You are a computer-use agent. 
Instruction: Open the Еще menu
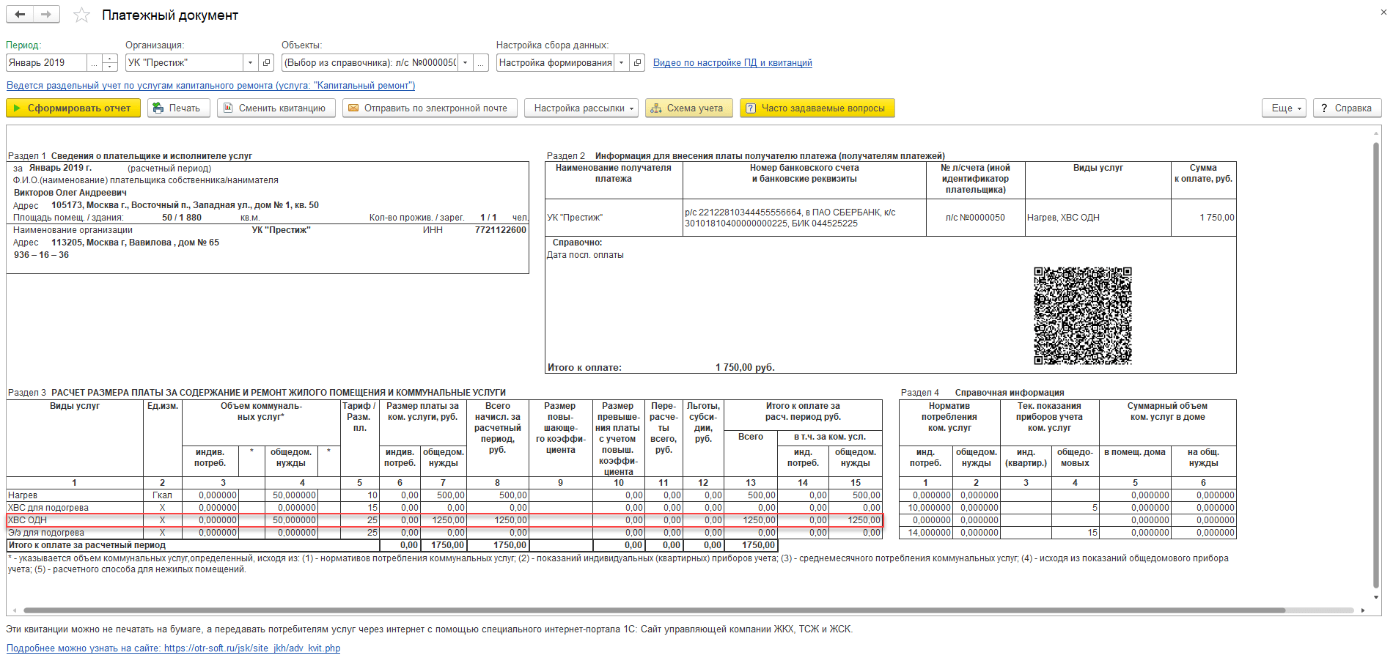pyautogui.click(x=1284, y=108)
